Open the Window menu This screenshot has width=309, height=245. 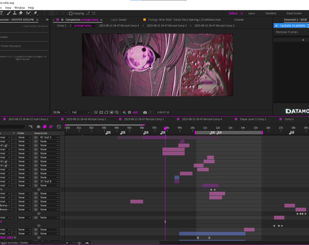[19, 8]
